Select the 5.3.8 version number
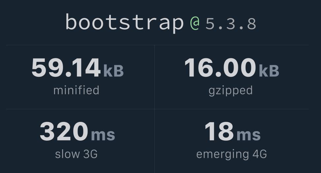The height and width of the screenshot is (173, 321). (231, 24)
